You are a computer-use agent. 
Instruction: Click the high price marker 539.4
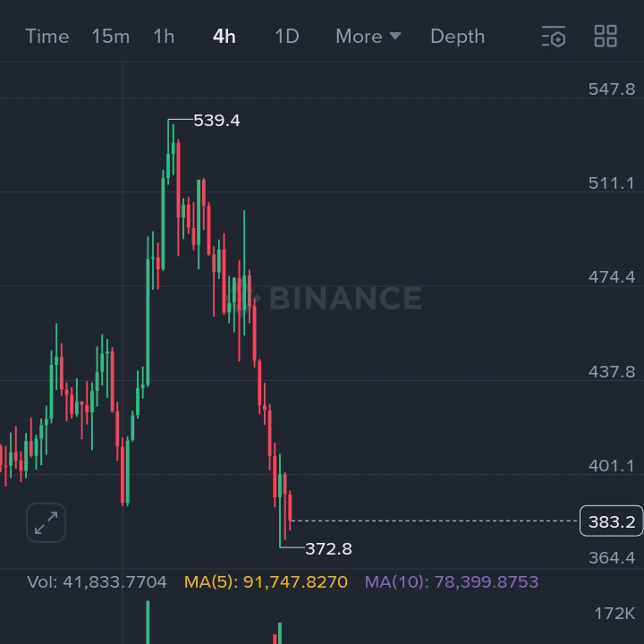point(216,121)
